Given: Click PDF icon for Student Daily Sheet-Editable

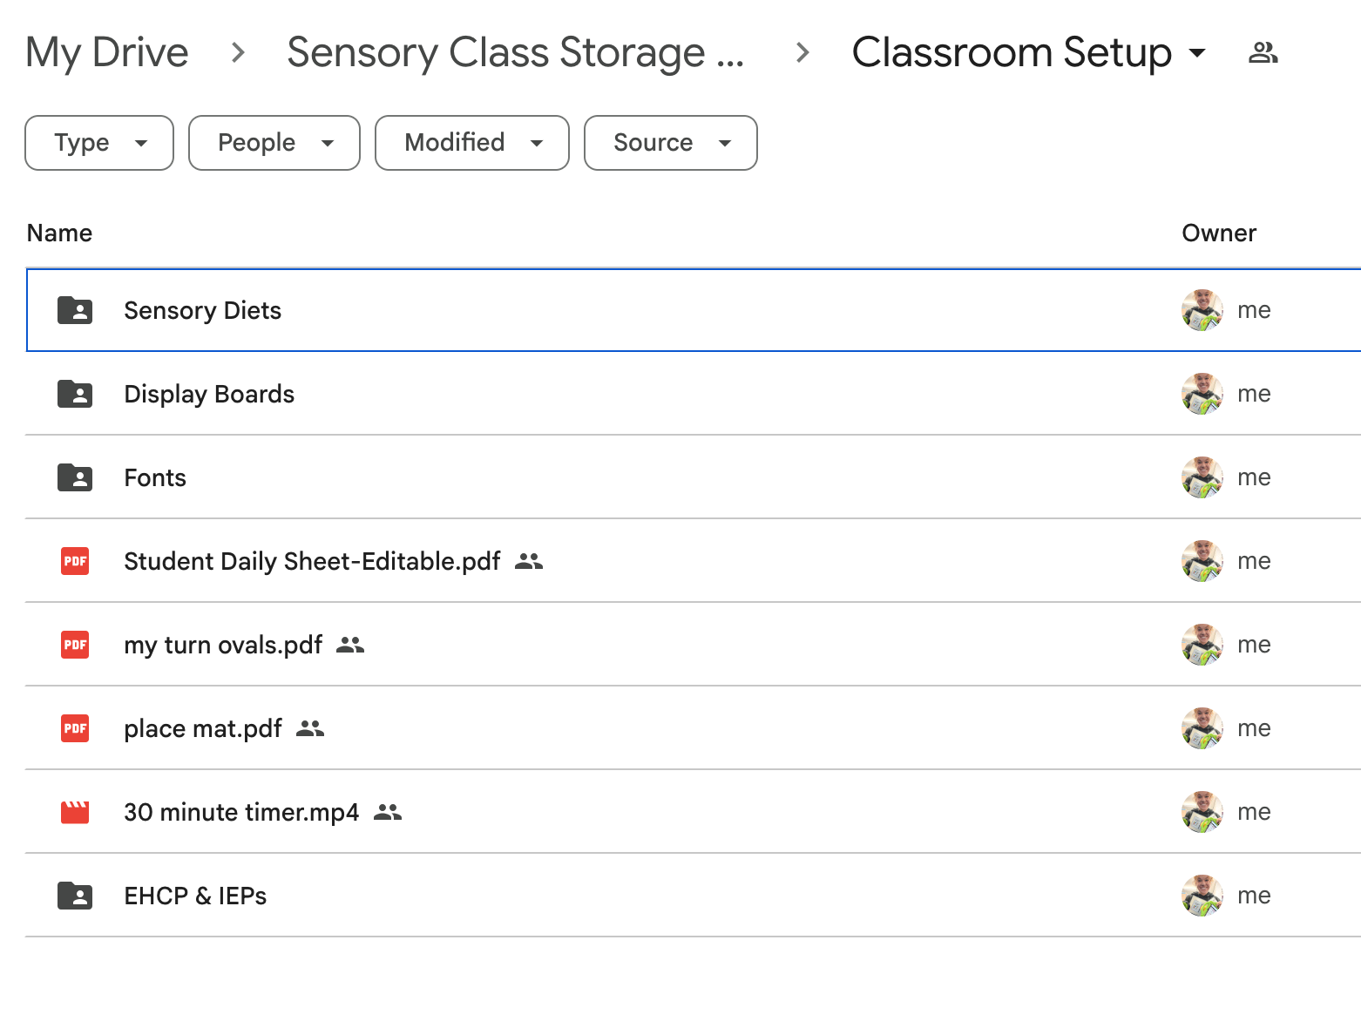Looking at the screenshot, I should pyautogui.click(x=75, y=561).
